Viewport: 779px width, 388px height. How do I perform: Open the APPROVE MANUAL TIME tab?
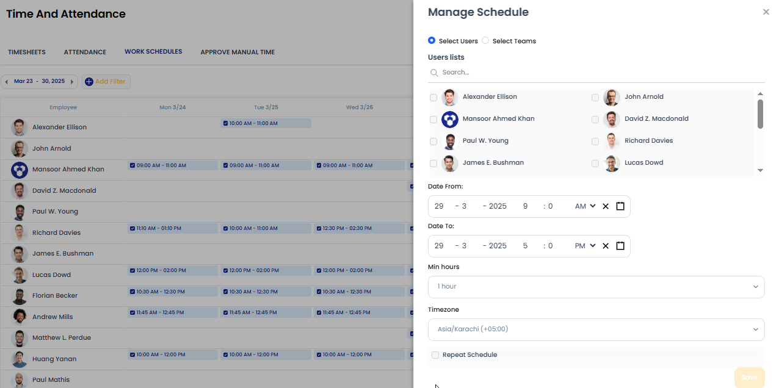point(237,52)
